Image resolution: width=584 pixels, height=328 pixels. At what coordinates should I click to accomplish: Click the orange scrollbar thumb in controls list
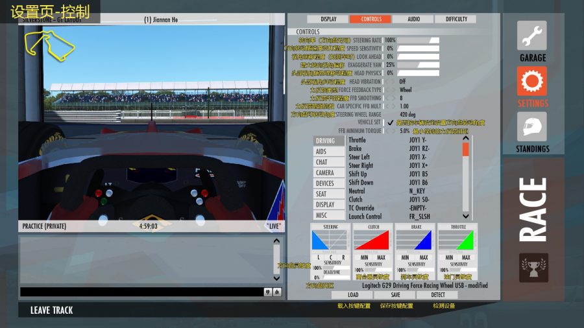(x=465, y=150)
